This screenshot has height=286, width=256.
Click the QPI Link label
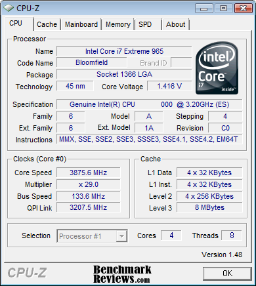coord(39,208)
